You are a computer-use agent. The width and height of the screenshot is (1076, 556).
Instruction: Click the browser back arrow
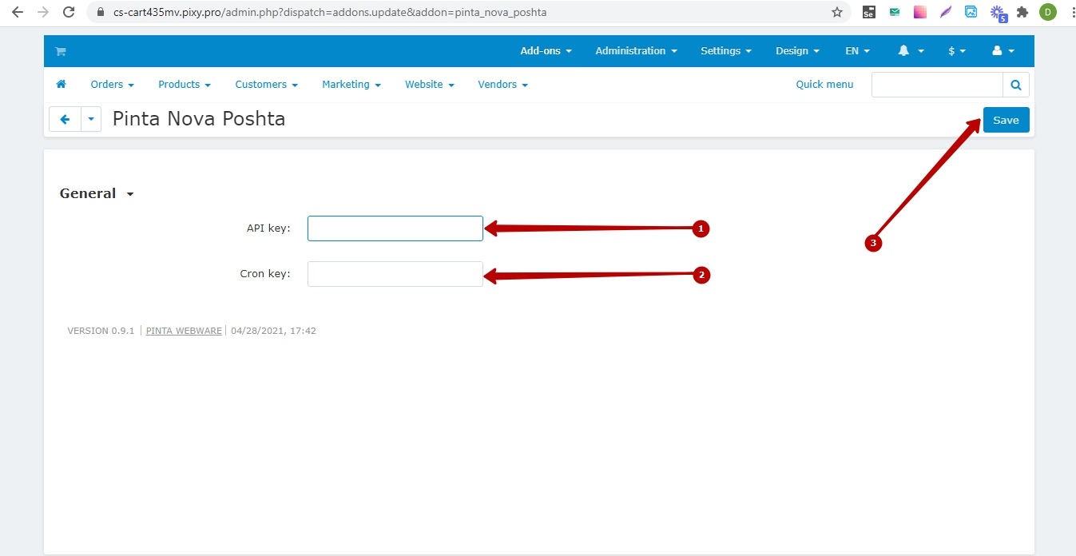17,12
